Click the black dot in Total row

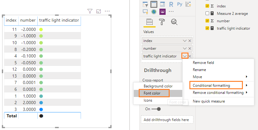pyautogui.click(x=41, y=116)
